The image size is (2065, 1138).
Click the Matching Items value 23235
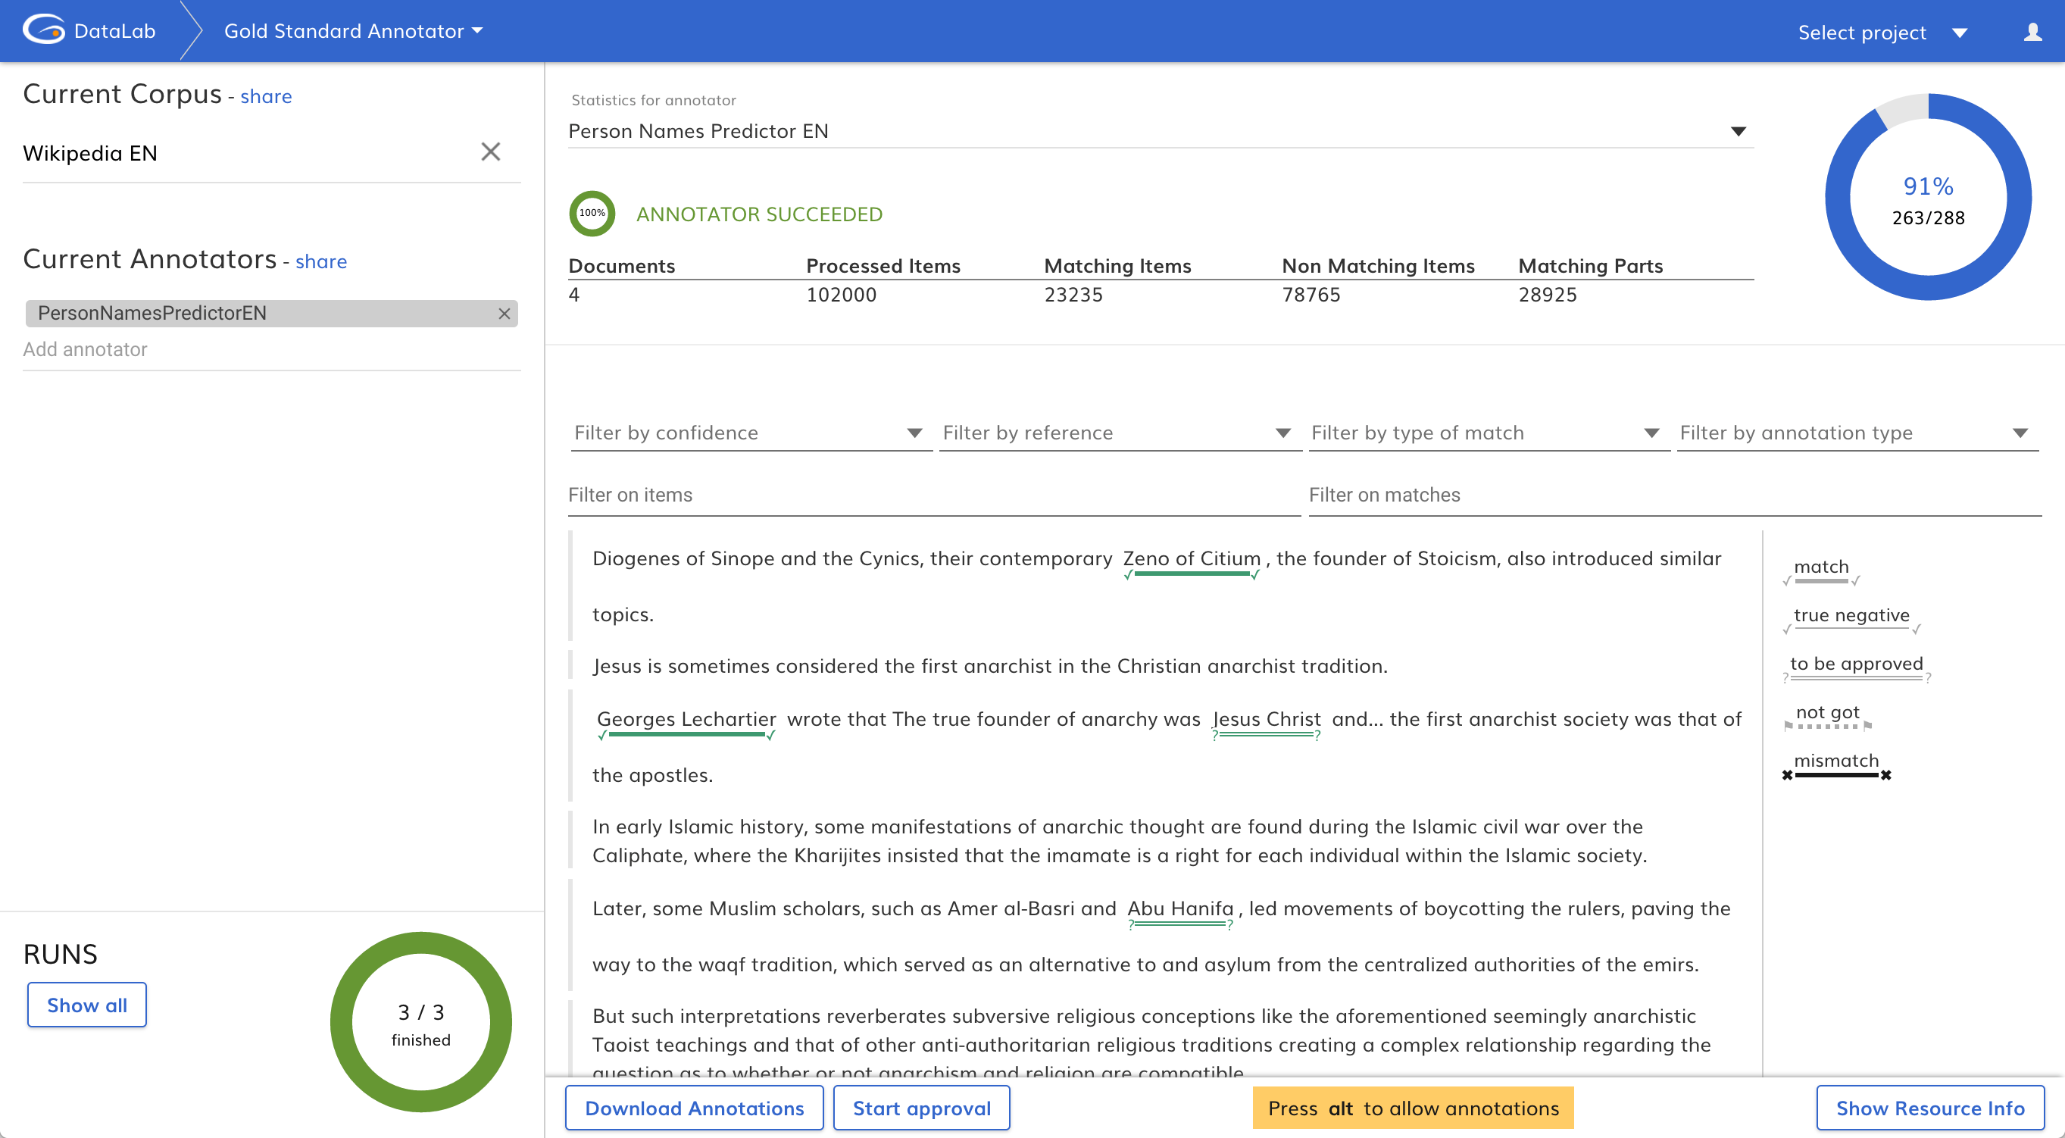(x=1073, y=295)
